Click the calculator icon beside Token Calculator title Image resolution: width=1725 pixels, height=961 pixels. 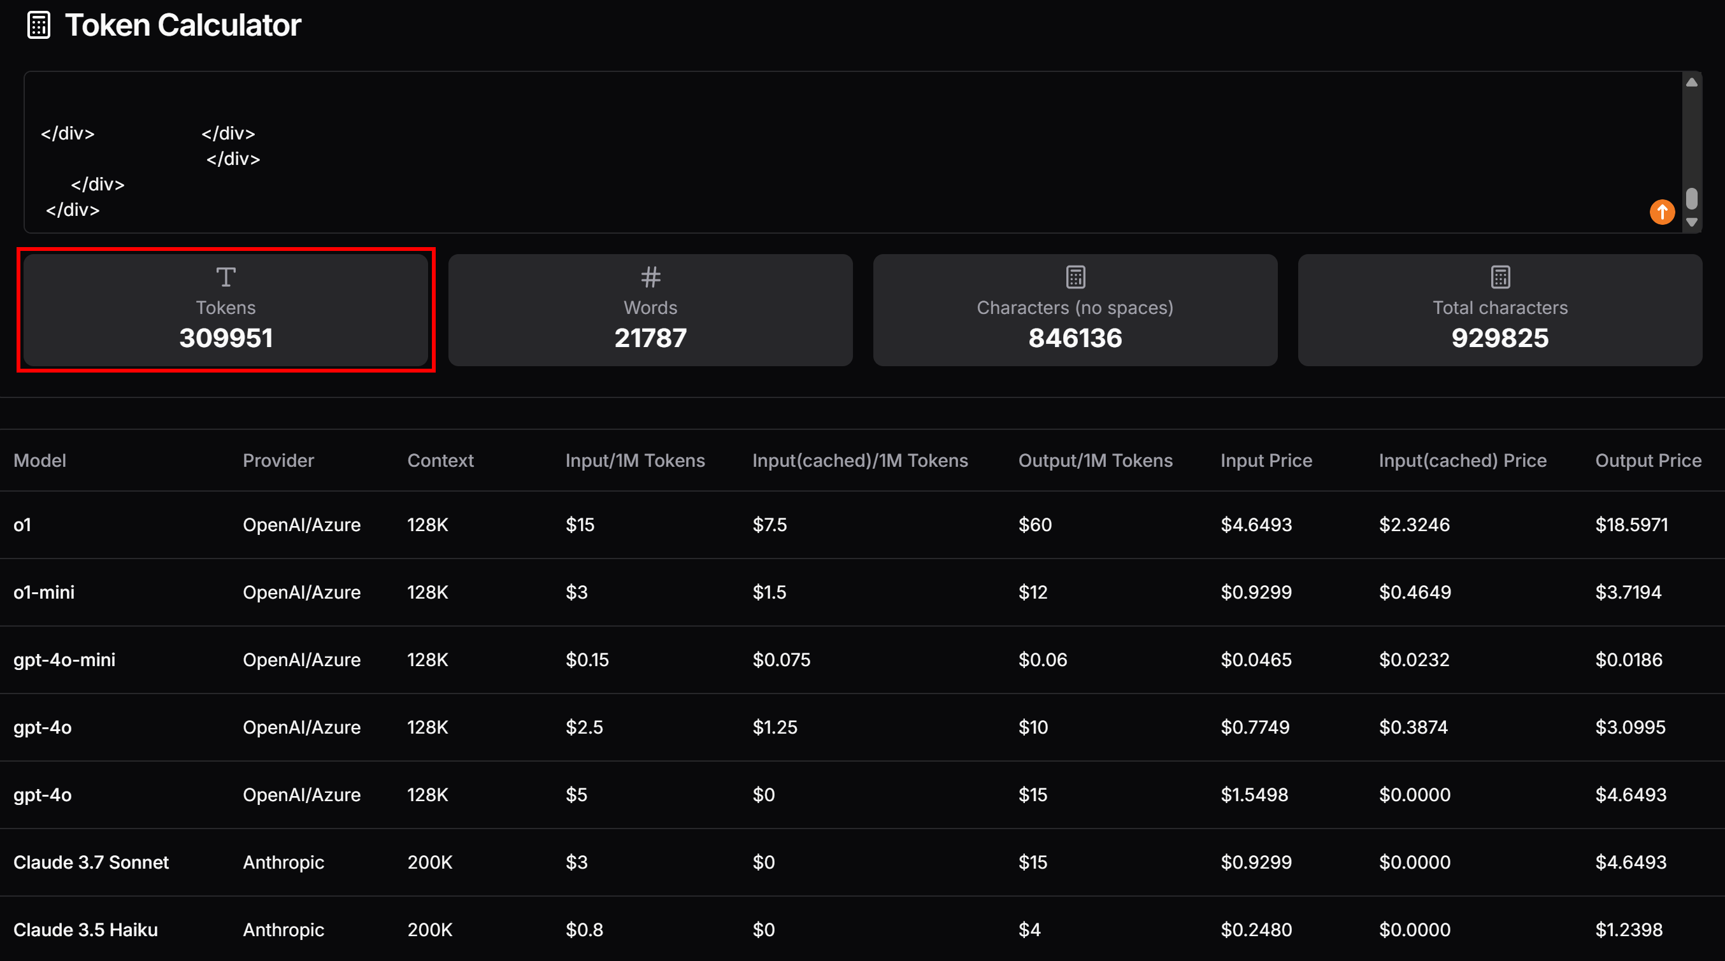[x=39, y=25]
